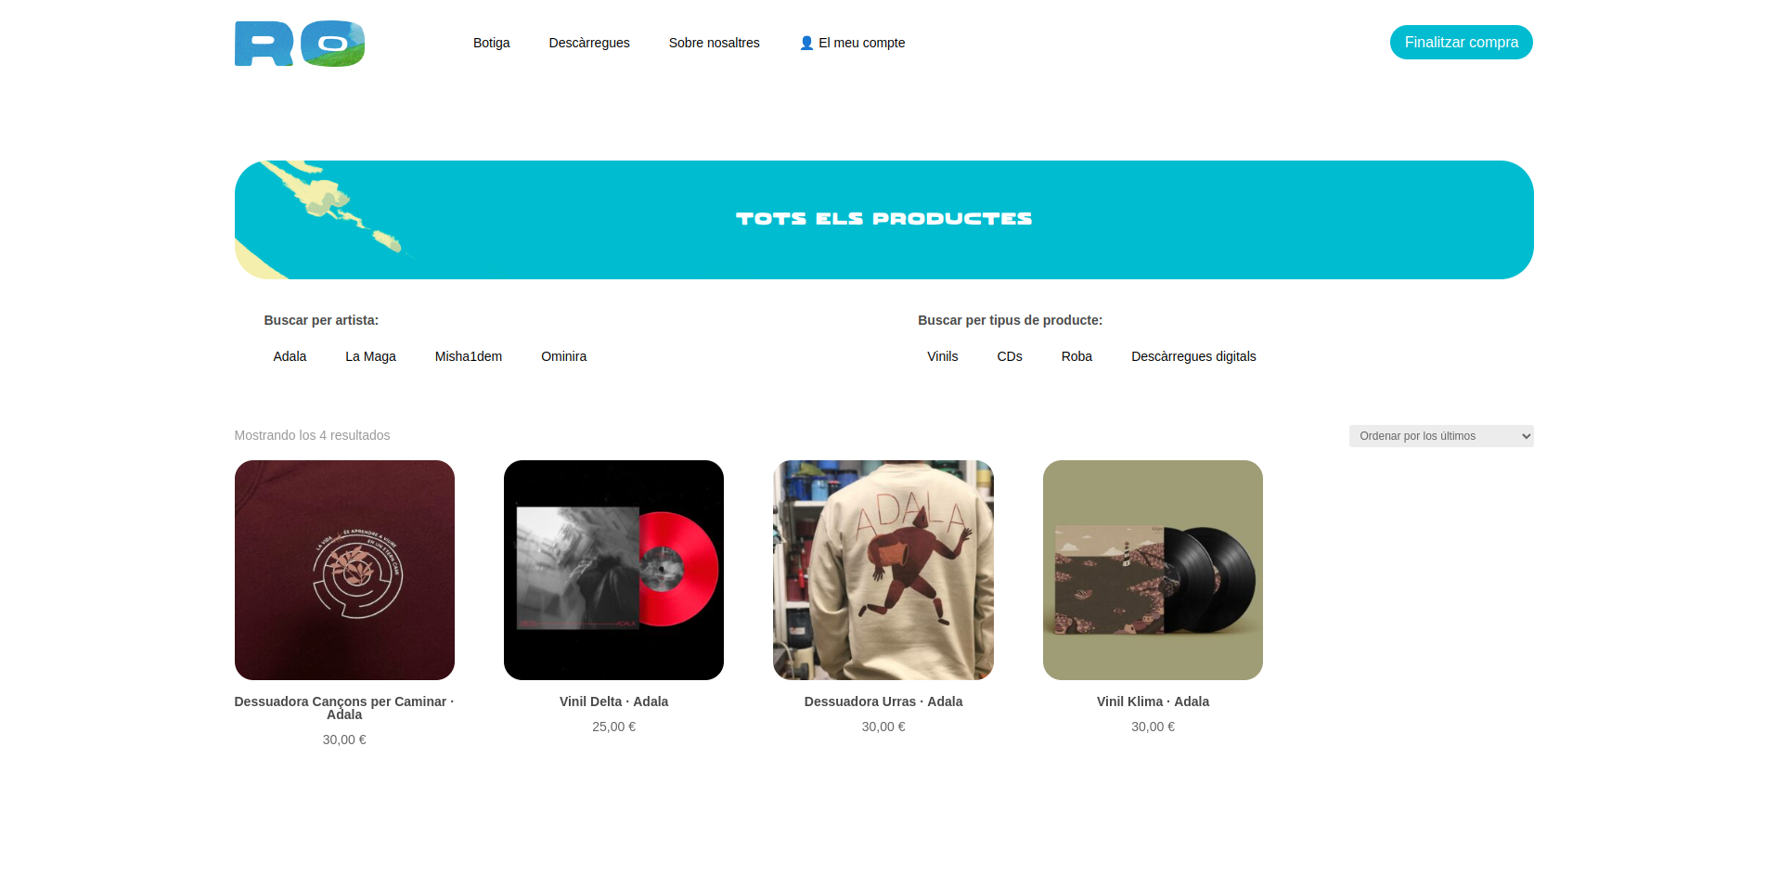Filter by Descàrregues digitals
The width and height of the screenshot is (1766, 875).
(x=1193, y=356)
